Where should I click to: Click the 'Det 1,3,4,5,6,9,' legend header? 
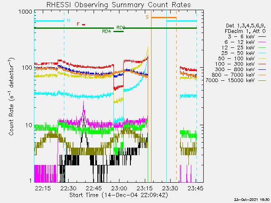[x=246, y=26]
